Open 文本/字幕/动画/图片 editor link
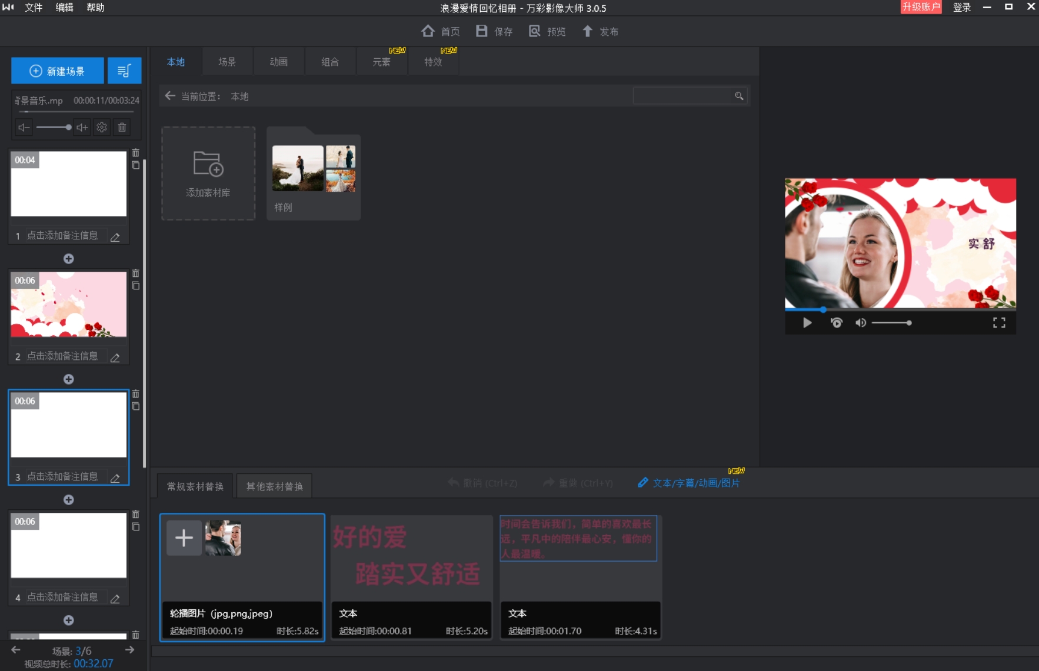 689,483
